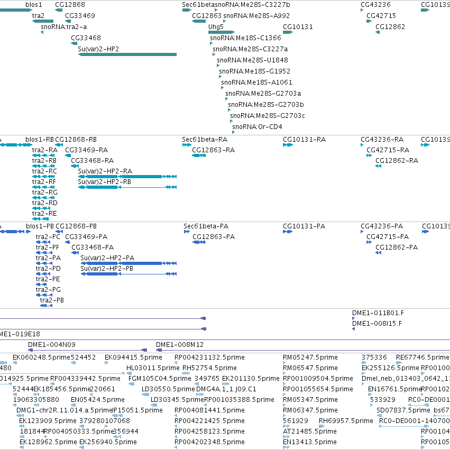Viewport: 450px width, 450px height.
Task: Select the tra2 gene arrow
Action: pyautogui.click(x=43, y=21)
